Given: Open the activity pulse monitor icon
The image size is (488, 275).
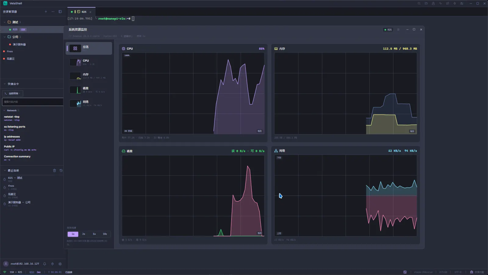Looking at the screenshot, I should click(440, 3).
